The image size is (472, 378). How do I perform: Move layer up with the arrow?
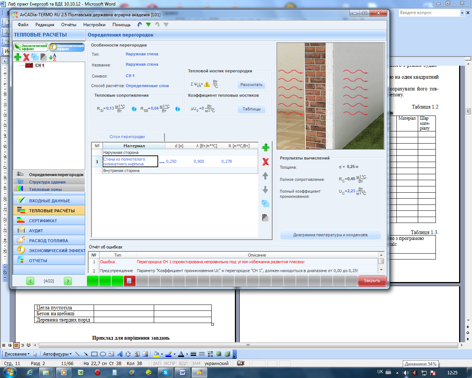pyautogui.click(x=265, y=176)
